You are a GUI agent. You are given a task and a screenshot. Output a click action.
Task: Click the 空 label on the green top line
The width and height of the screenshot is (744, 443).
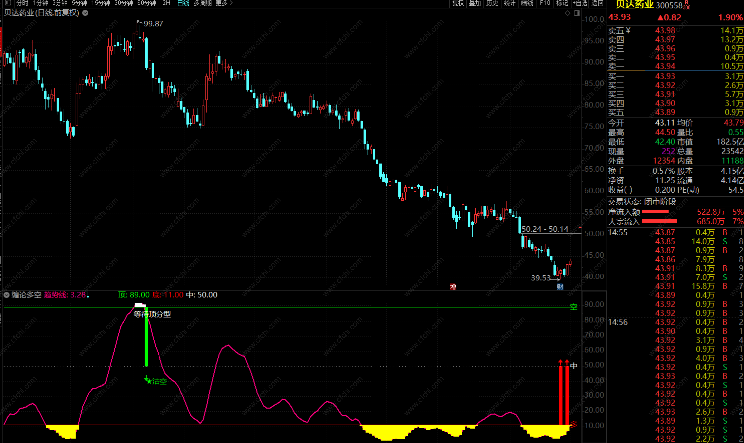[574, 307]
